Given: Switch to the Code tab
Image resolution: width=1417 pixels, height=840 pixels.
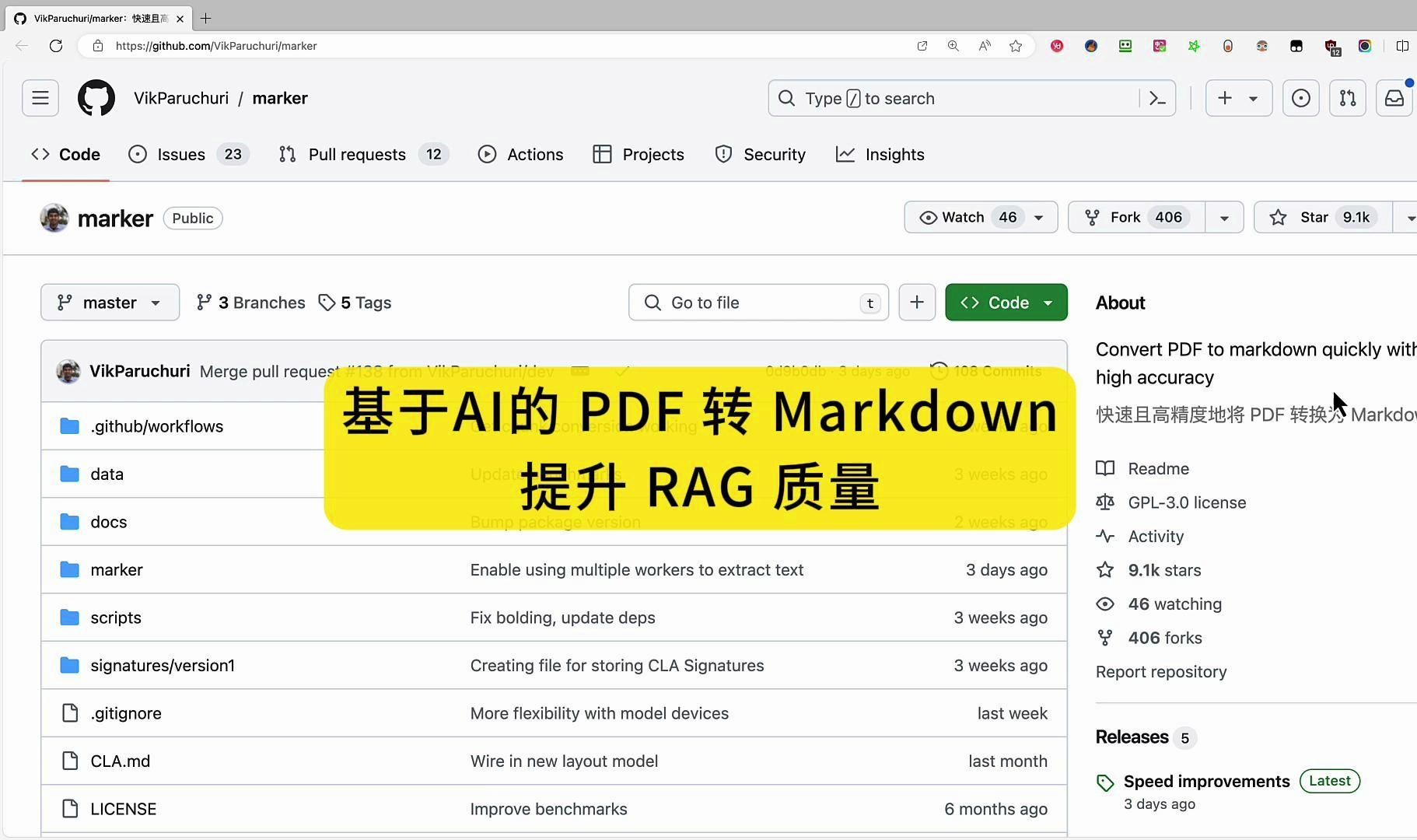Looking at the screenshot, I should tap(66, 154).
